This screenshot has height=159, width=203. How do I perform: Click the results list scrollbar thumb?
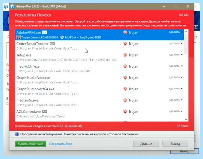coord(186,44)
